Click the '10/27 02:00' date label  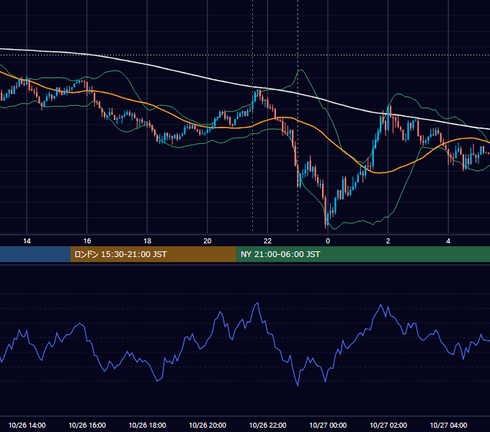tap(388, 425)
